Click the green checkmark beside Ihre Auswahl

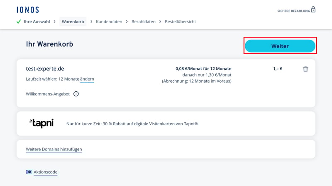[x=19, y=21]
